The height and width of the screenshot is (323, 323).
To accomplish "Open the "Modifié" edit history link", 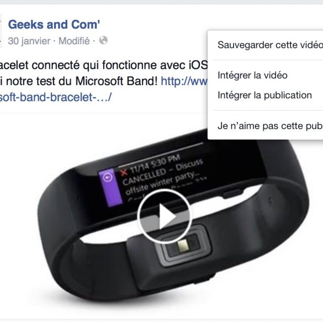I will tap(74, 41).
